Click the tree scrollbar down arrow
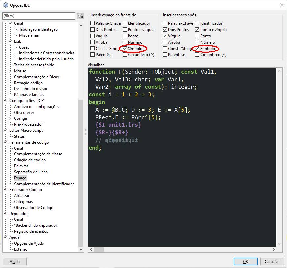Screen dimensions: 287x268 81,249
